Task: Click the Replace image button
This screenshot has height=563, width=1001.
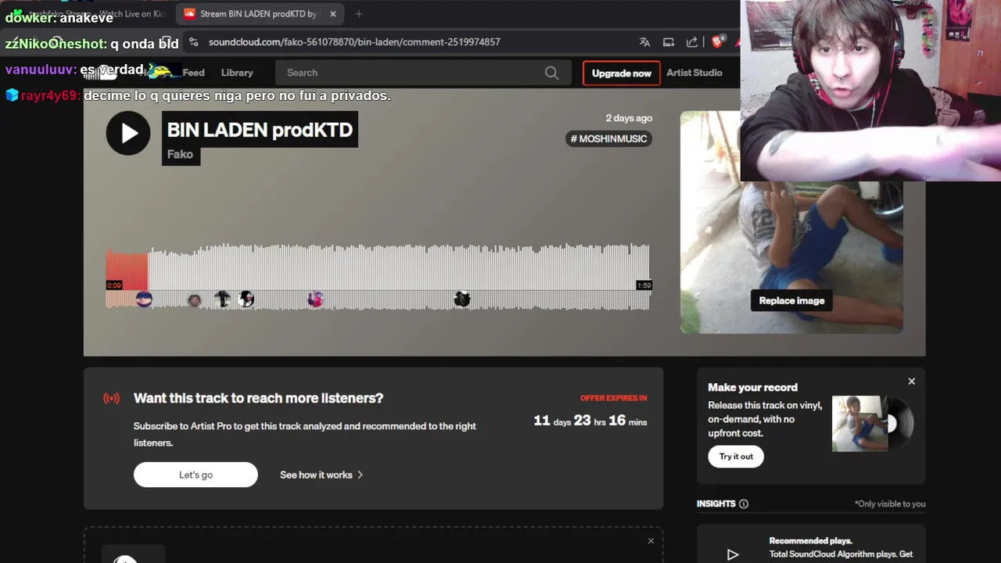Action: (x=791, y=300)
